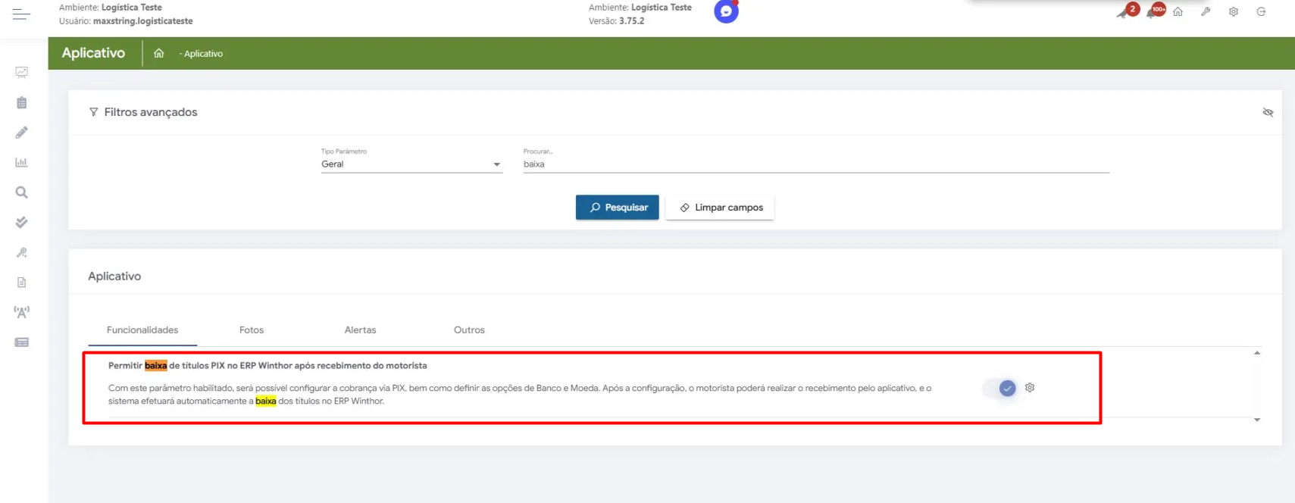Go to home via top-right house icon
This screenshot has height=503, width=1295.
pos(1178,11)
